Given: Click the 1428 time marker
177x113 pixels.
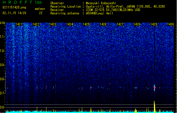Looking at the screenshot, I should pos(137,24).
